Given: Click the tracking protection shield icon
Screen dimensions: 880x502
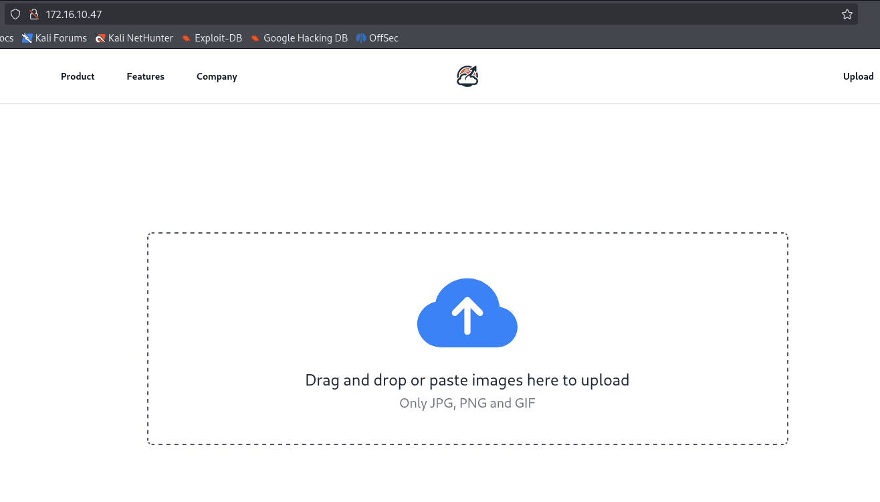Looking at the screenshot, I should tap(15, 14).
